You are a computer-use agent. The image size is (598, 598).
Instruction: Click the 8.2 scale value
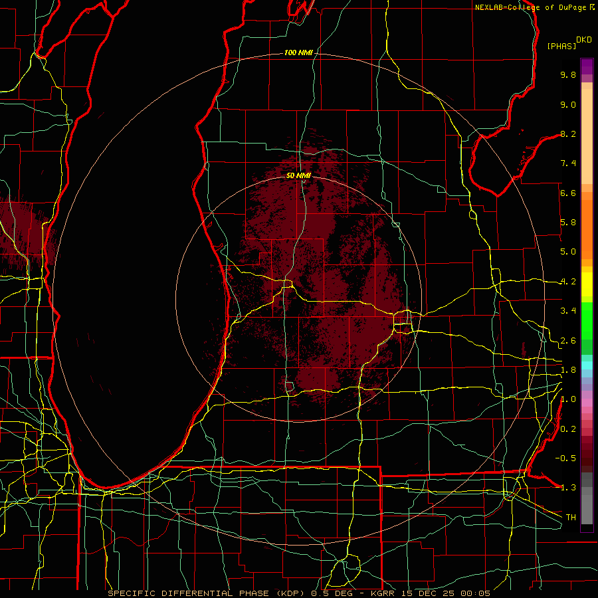point(568,134)
